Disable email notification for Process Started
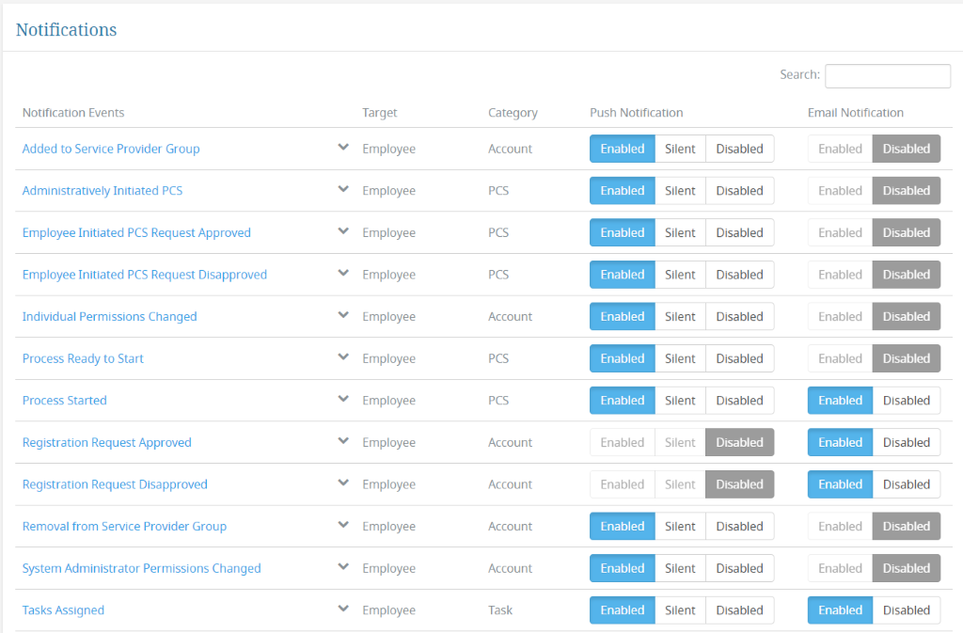 click(x=907, y=401)
